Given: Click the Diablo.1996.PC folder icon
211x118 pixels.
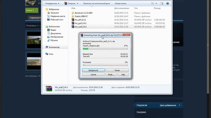Looking at the screenshot, I should pyautogui.click(x=73, y=16).
